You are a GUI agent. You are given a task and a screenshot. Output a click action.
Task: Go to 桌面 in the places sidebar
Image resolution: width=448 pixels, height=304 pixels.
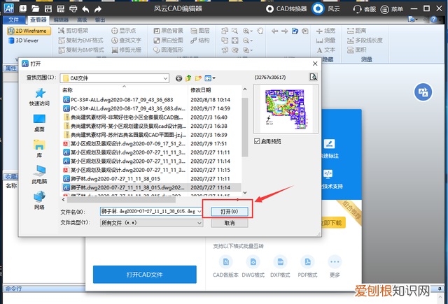39,123
